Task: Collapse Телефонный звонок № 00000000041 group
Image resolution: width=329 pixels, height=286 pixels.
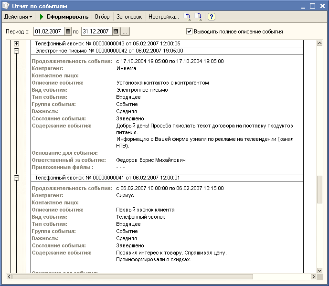Action: point(17,178)
